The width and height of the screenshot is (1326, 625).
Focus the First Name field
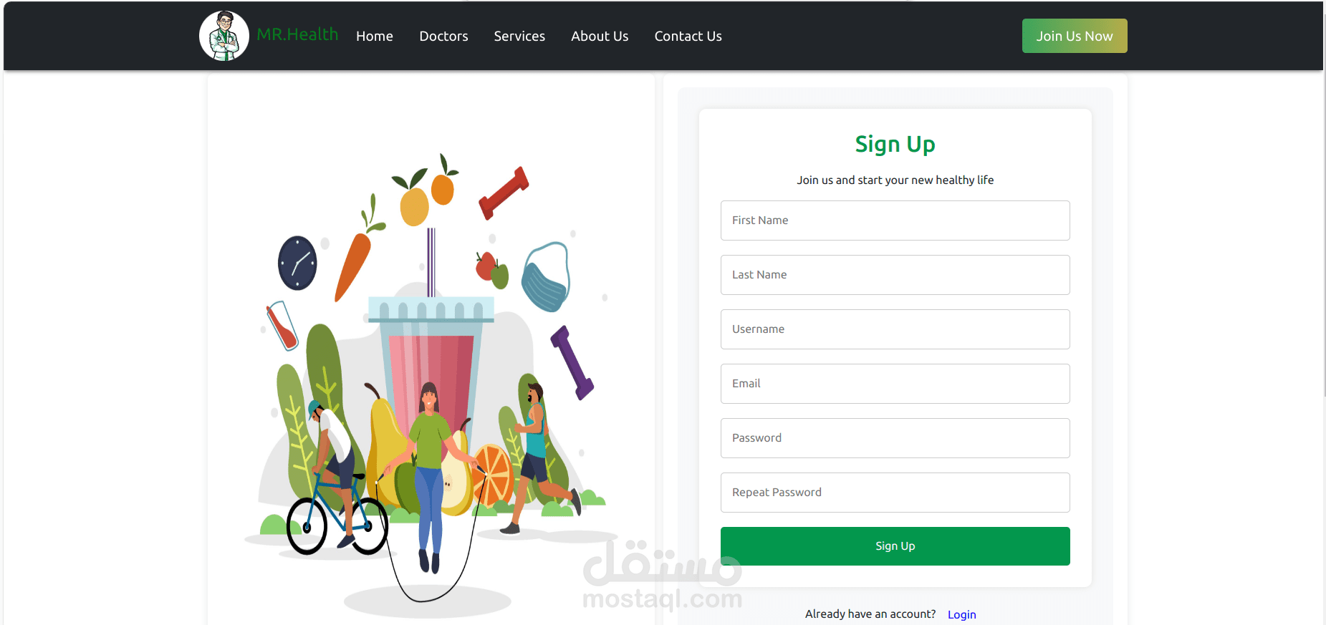[x=895, y=221]
